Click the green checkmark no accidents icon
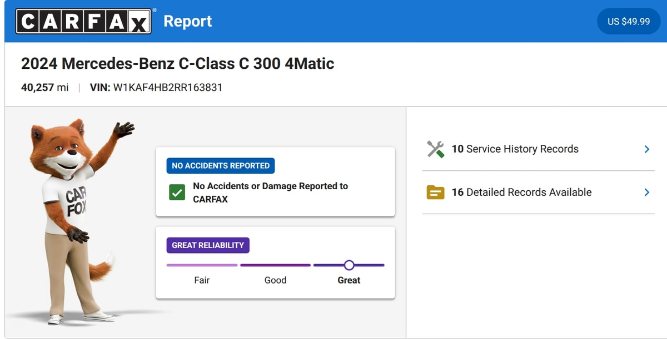This screenshot has width=667, height=339. pos(177,193)
